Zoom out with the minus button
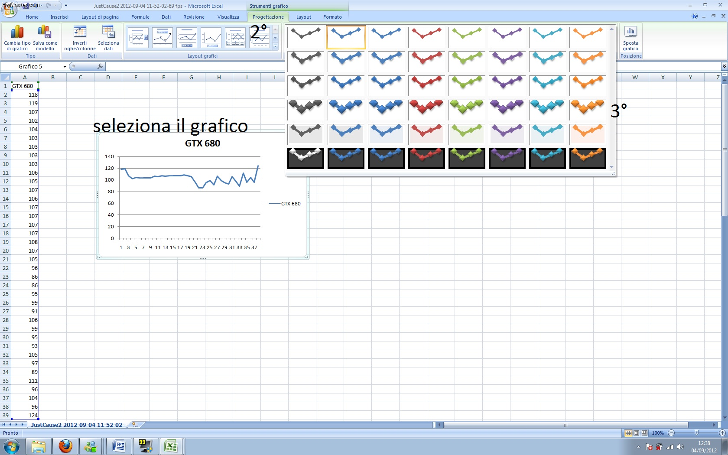This screenshot has width=728, height=455. pyautogui.click(x=671, y=433)
